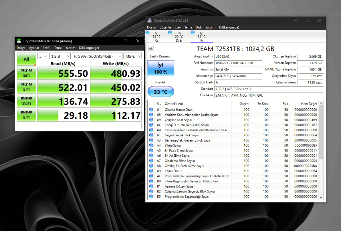Open the MB/s unit dropdown

132,56
